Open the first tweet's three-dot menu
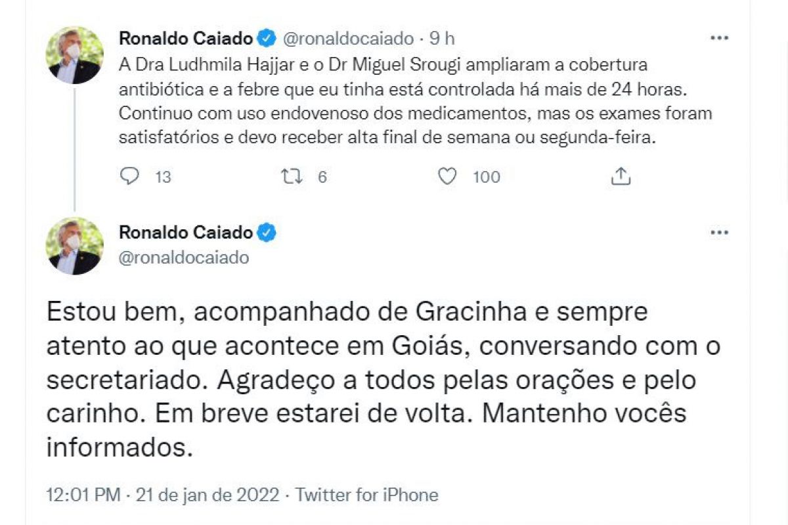Screen dimensions: 788x525 pos(720,39)
